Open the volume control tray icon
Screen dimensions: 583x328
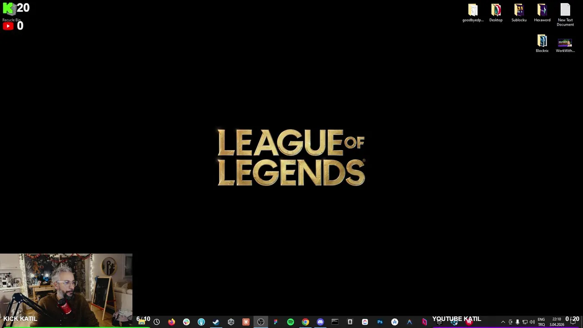click(532, 322)
